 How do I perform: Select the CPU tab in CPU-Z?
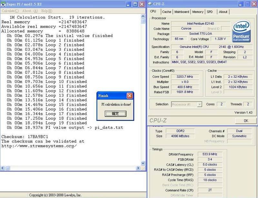[x=153, y=11]
